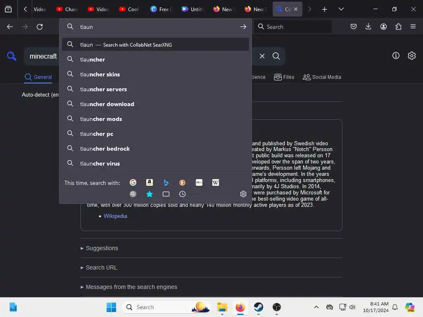
Task: Click the Windows taskbar Search box
Action: (x=166, y=307)
